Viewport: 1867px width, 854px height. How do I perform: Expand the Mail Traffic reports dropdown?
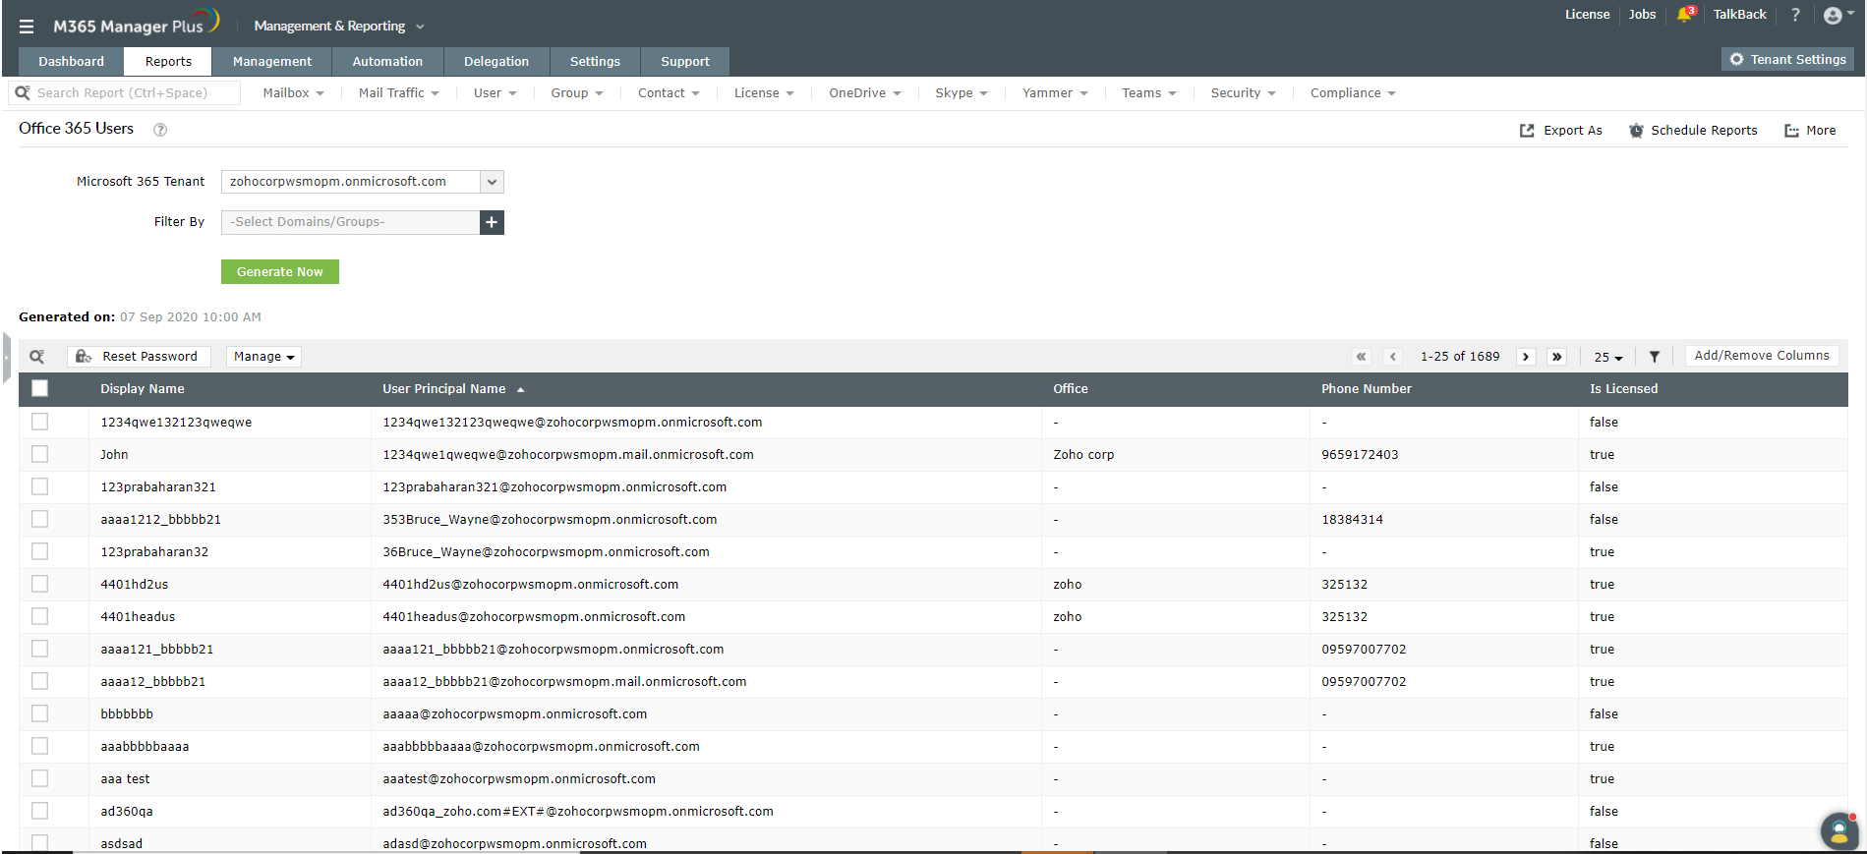coord(399,93)
